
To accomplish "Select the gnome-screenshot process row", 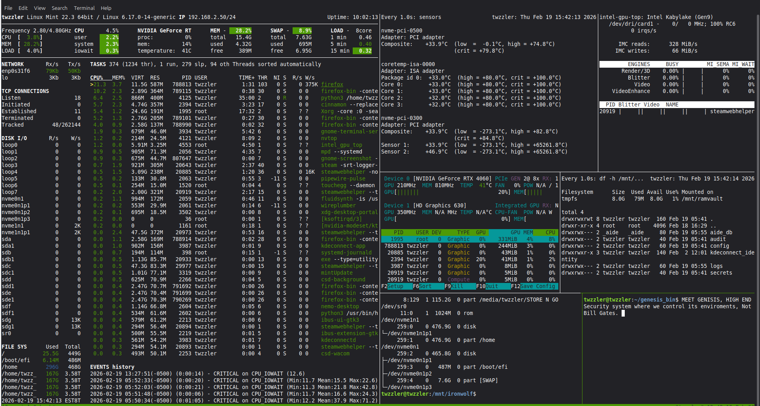I will tap(234, 158).
